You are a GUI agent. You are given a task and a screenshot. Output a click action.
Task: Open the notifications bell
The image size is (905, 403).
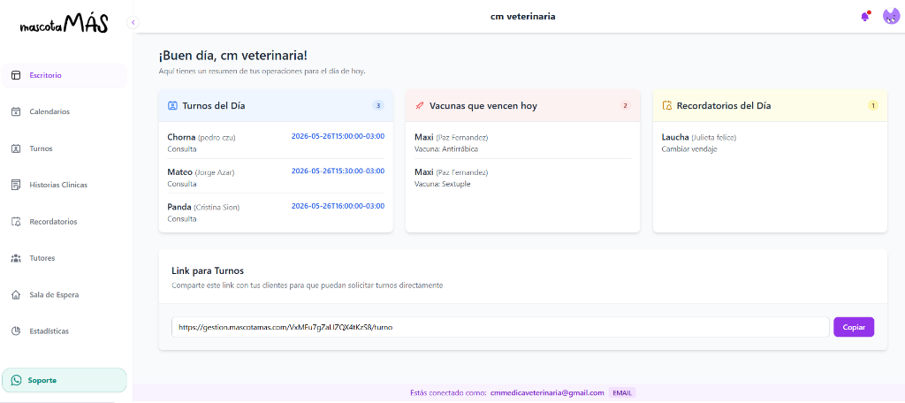point(864,16)
